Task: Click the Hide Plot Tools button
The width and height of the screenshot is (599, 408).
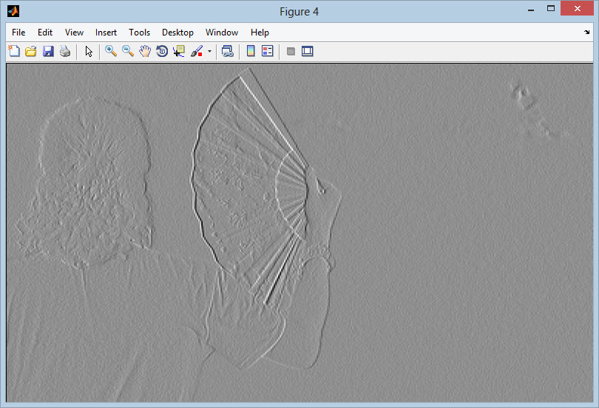Action: (x=291, y=51)
